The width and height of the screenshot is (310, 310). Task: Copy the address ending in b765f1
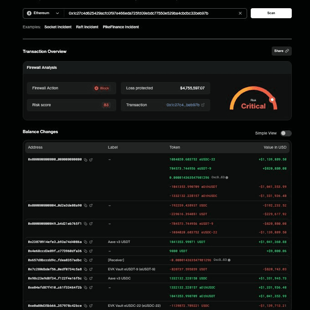[85, 223]
